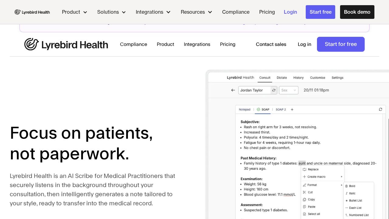Click the "Blood glucose level: 11.1 mmol/L" line
This screenshot has width=389, height=219.
coord(270,195)
